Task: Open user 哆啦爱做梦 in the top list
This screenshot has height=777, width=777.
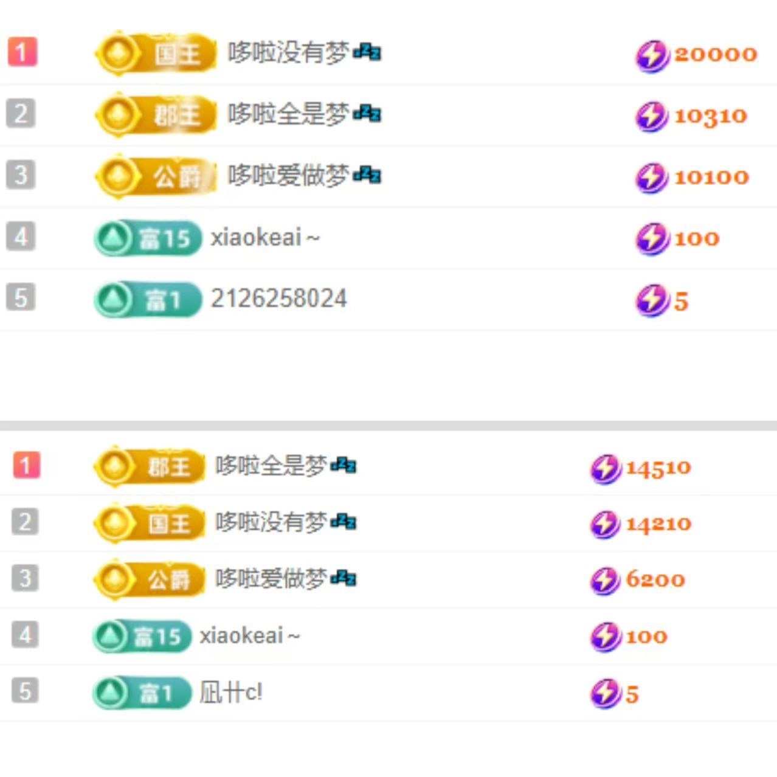Action: point(304,176)
